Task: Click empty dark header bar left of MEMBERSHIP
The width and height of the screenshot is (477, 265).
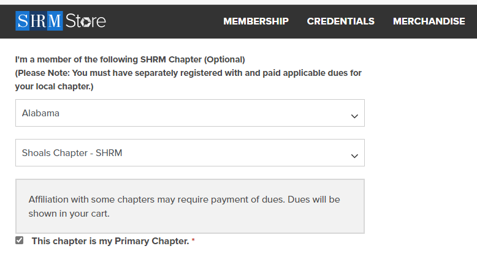Action: pyautogui.click(x=164, y=21)
